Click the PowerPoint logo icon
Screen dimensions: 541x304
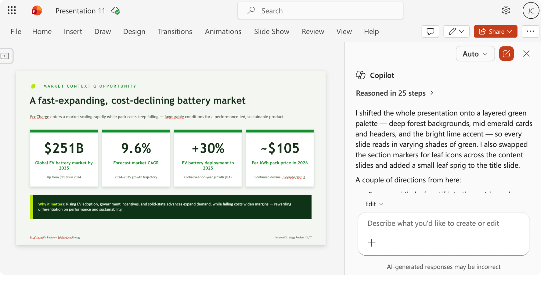coord(37,11)
